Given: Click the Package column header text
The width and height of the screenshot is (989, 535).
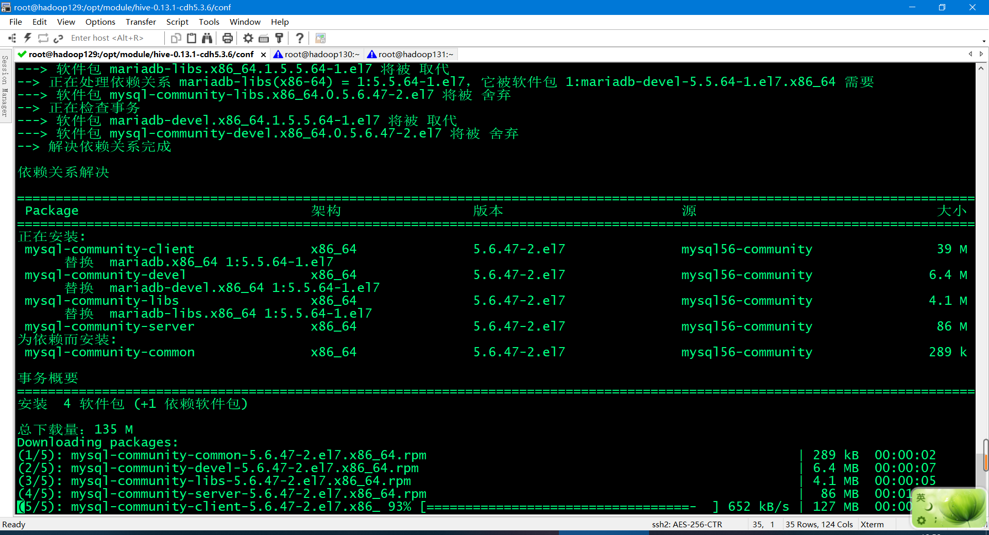Looking at the screenshot, I should tap(52, 211).
